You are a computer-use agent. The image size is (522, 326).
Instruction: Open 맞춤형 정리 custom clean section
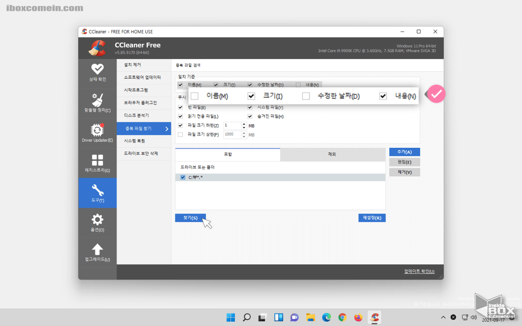pos(97,103)
